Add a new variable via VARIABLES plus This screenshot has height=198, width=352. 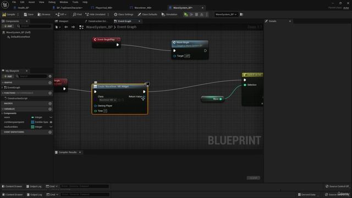pos(50,109)
